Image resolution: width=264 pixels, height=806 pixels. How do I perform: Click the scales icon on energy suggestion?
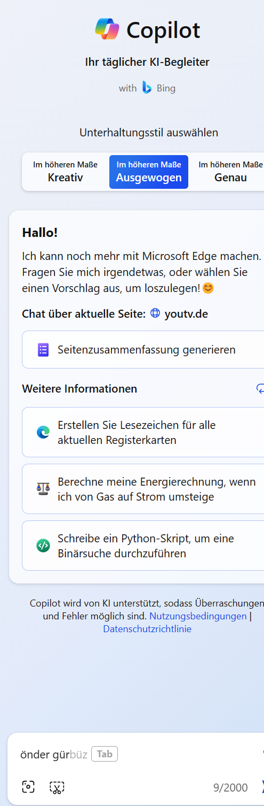pyautogui.click(x=43, y=489)
